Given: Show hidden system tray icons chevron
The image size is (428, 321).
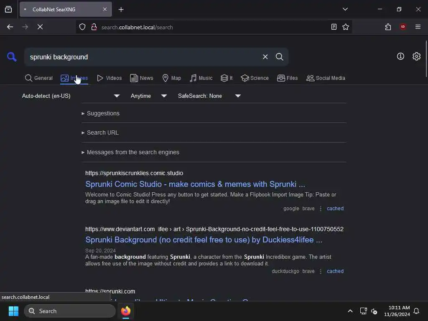Looking at the screenshot, I should [350, 311].
